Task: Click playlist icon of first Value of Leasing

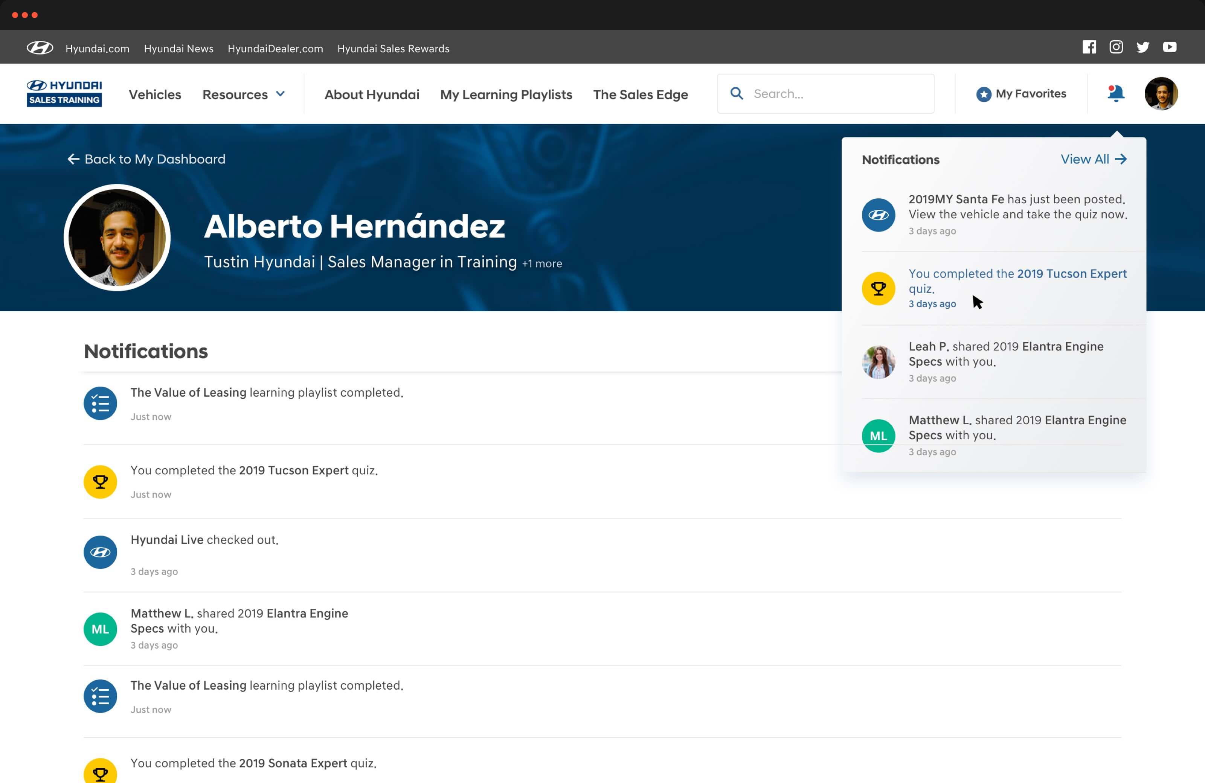Action: point(100,404)
